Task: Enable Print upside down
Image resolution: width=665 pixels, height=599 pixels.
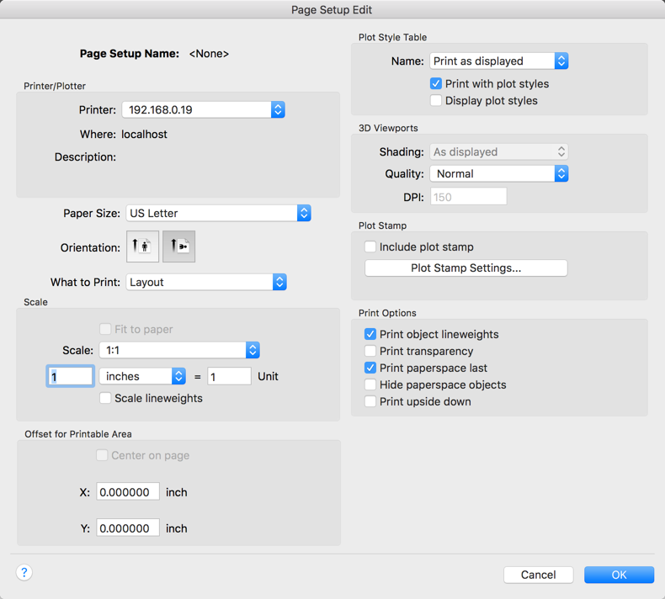Action: [370, 401]
